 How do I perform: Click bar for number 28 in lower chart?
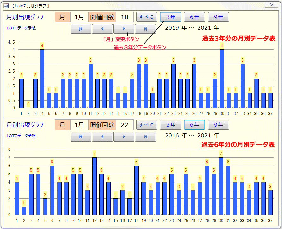coord(207,190)
